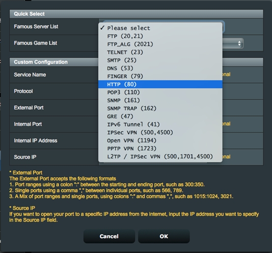The image size is (272, 253).
Task: Select highlighted HTTP (80) entry
Action: pyautogui.click(x=160, y=84)
